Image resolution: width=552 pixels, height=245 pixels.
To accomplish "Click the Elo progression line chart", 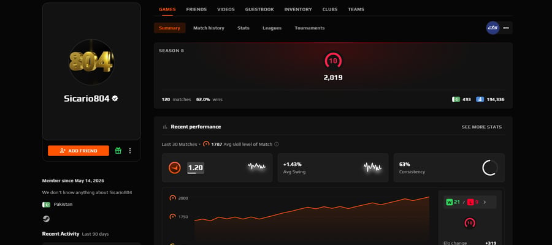I will pos(312,220).
